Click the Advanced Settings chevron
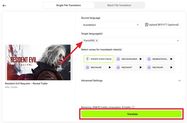 [x=180, y=81]
